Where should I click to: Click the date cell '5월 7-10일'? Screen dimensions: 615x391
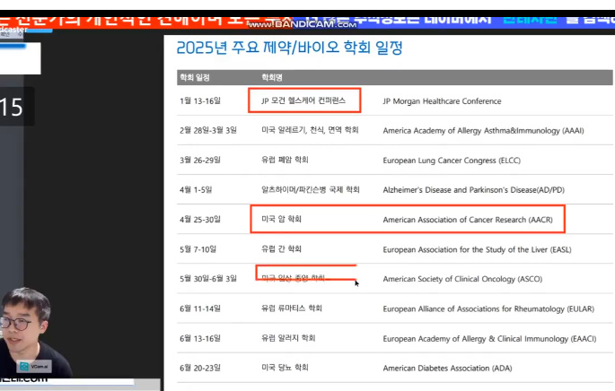pyautogui.click(x=198, y=249)
